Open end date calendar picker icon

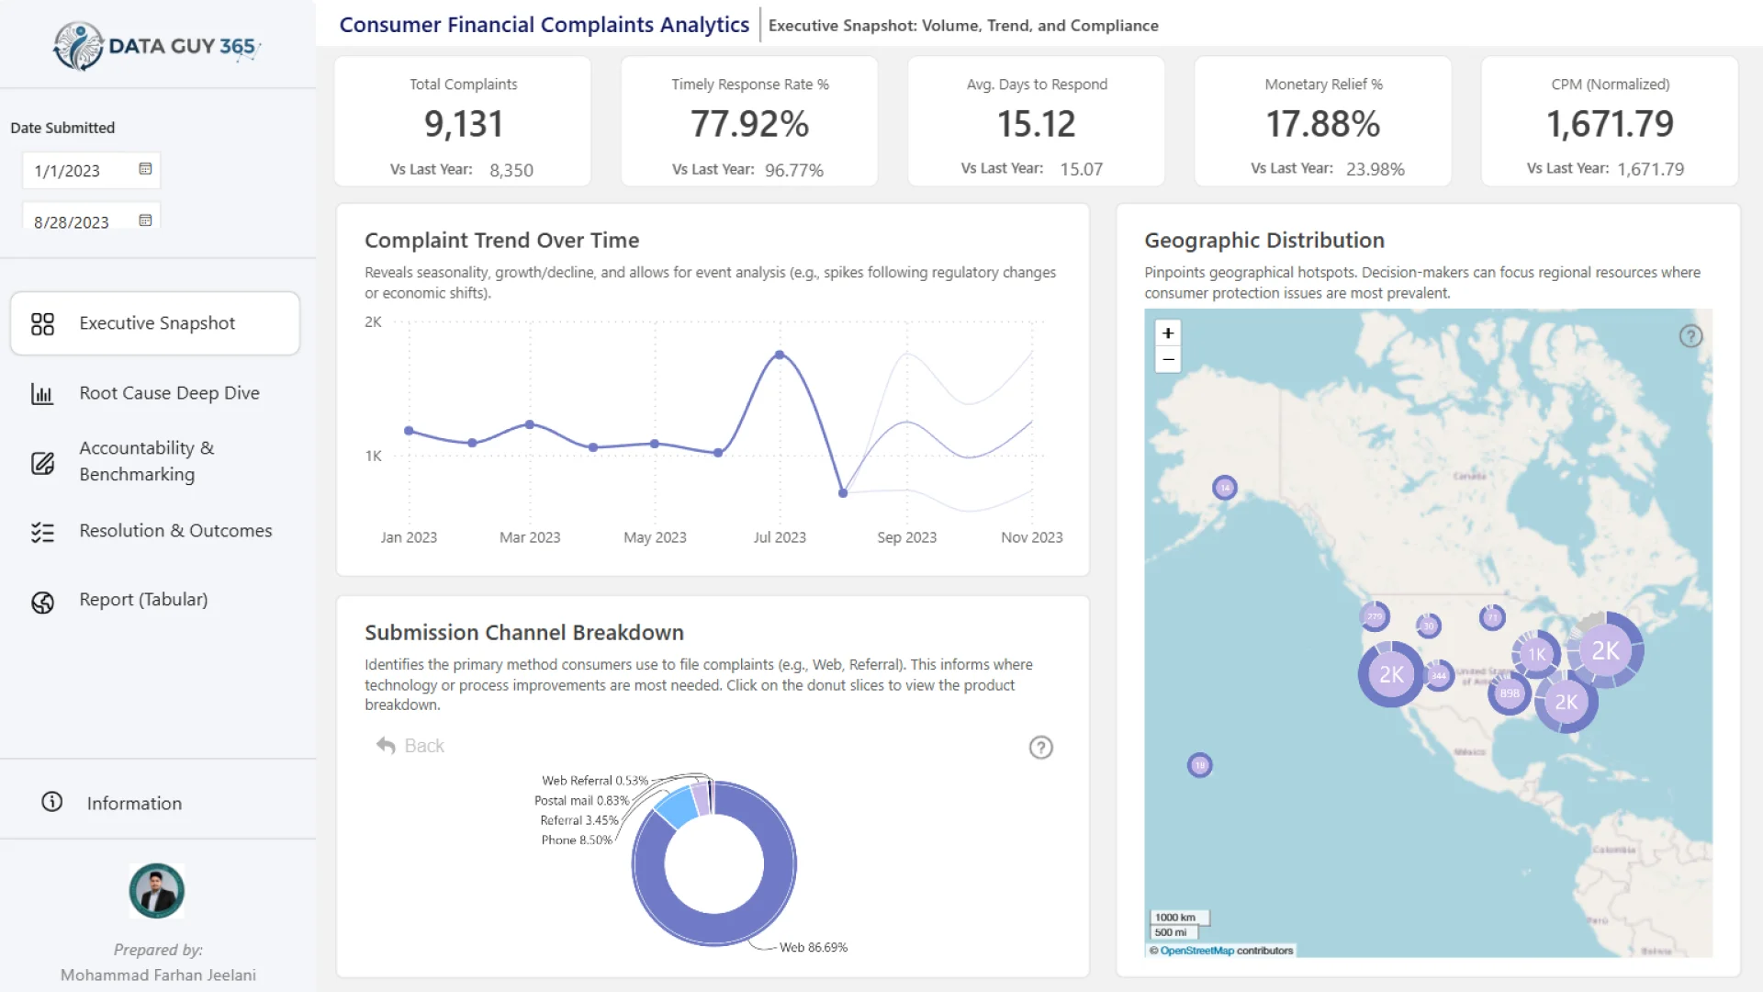[x=145, y=220]
